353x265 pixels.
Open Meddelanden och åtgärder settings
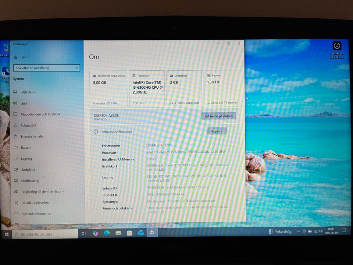tap(37, 114)
